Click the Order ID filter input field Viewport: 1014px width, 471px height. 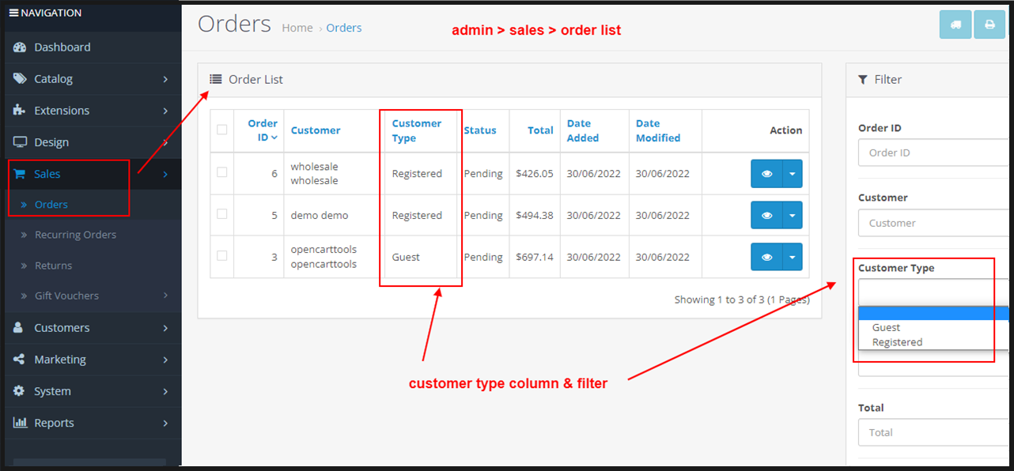pos(933,153)
